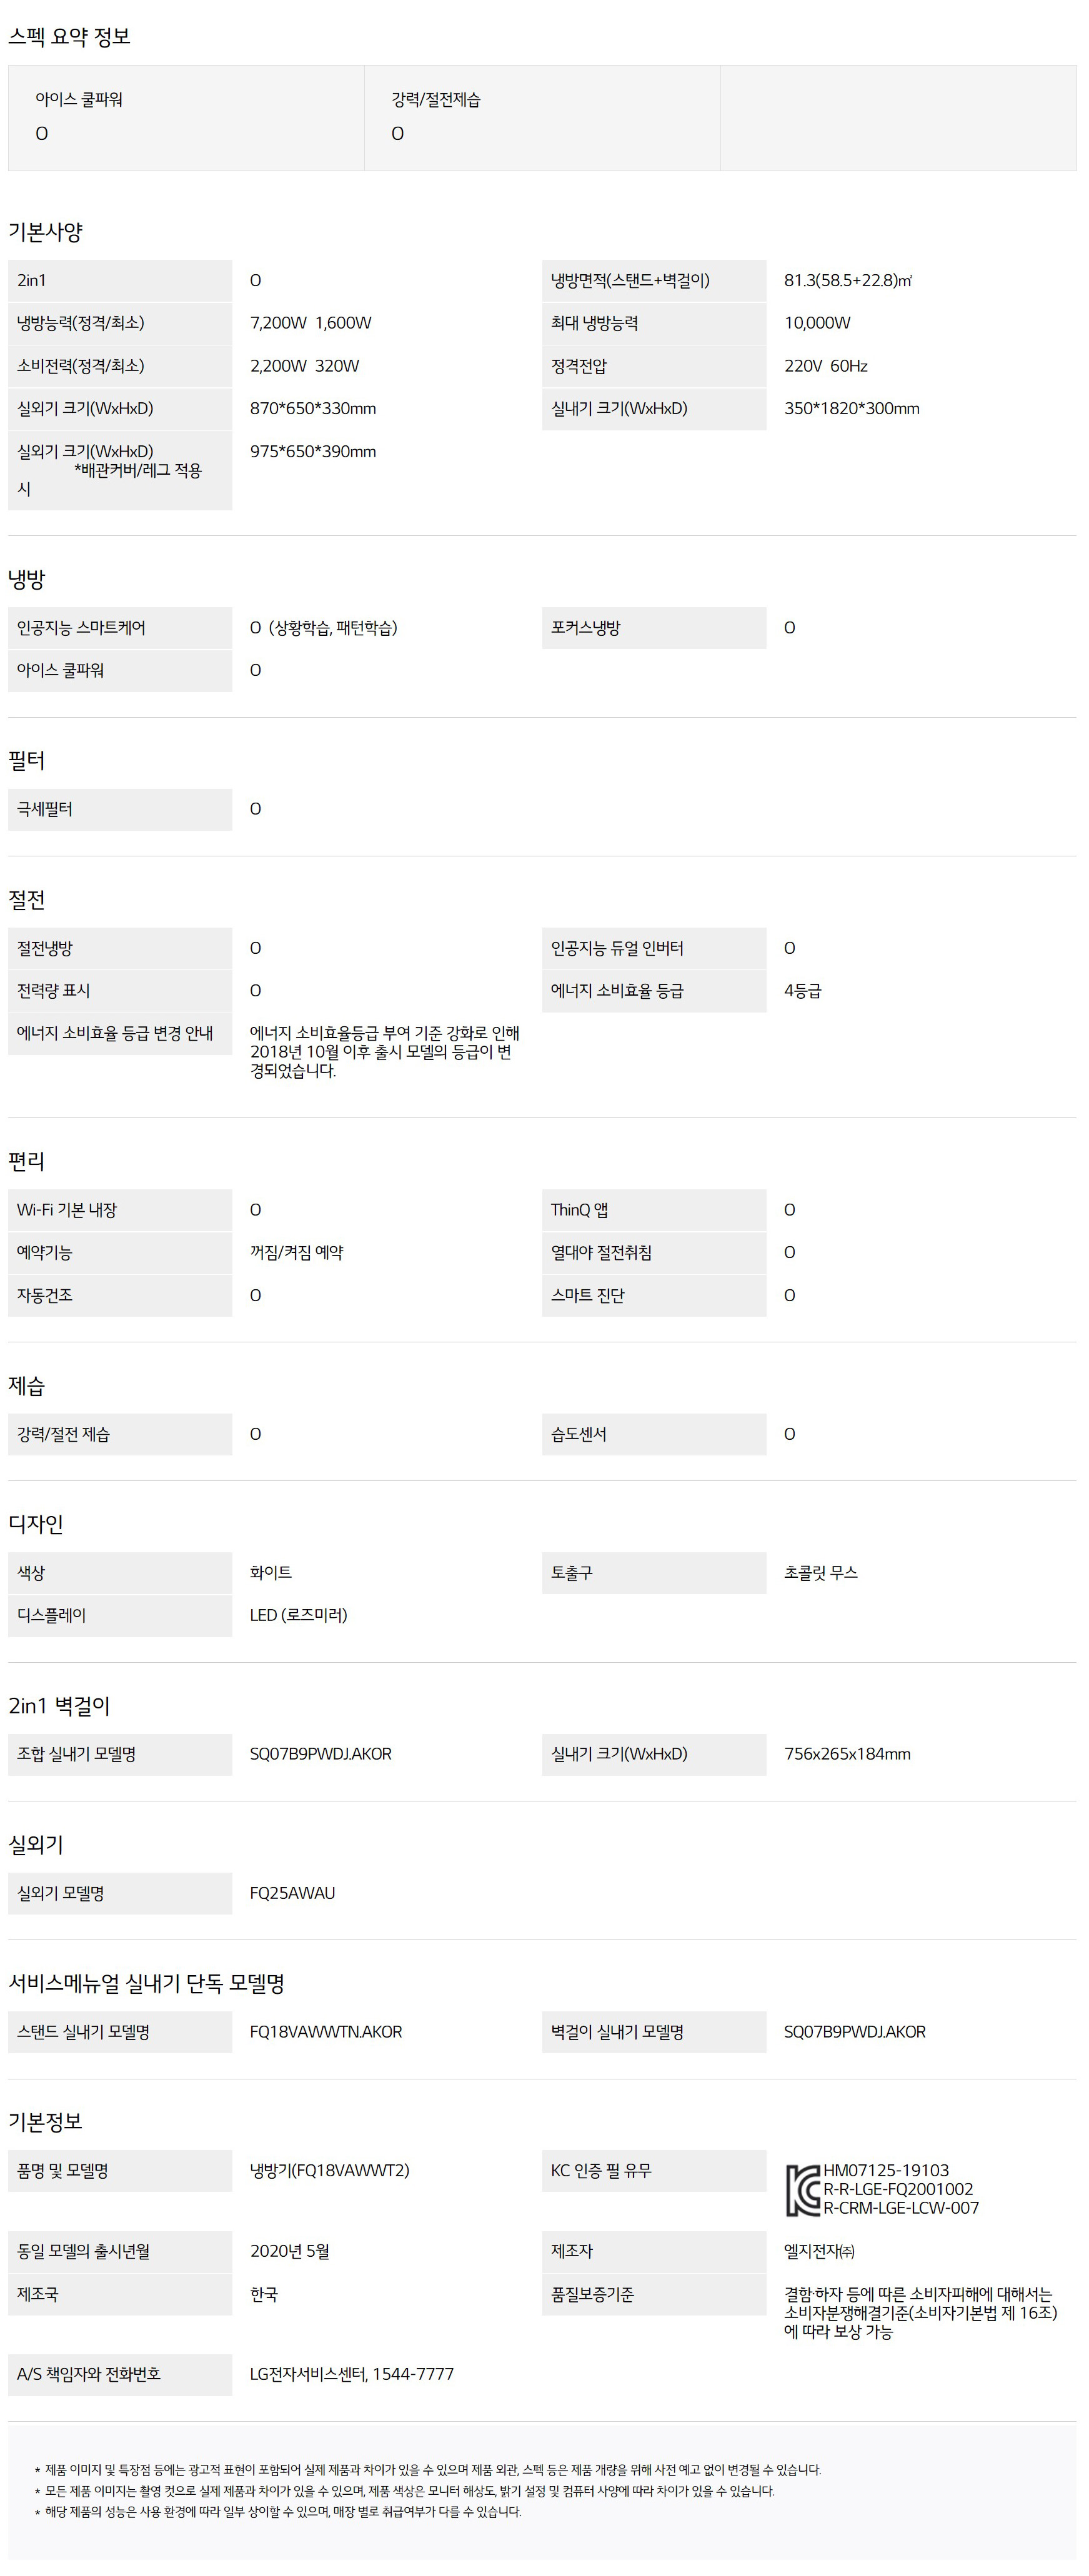Image resolution: width=1089 pixels, height=2576 pixels.
Task: Click the Wi-Fi 기본 내장 label
Action: [x=67, y=1209]
